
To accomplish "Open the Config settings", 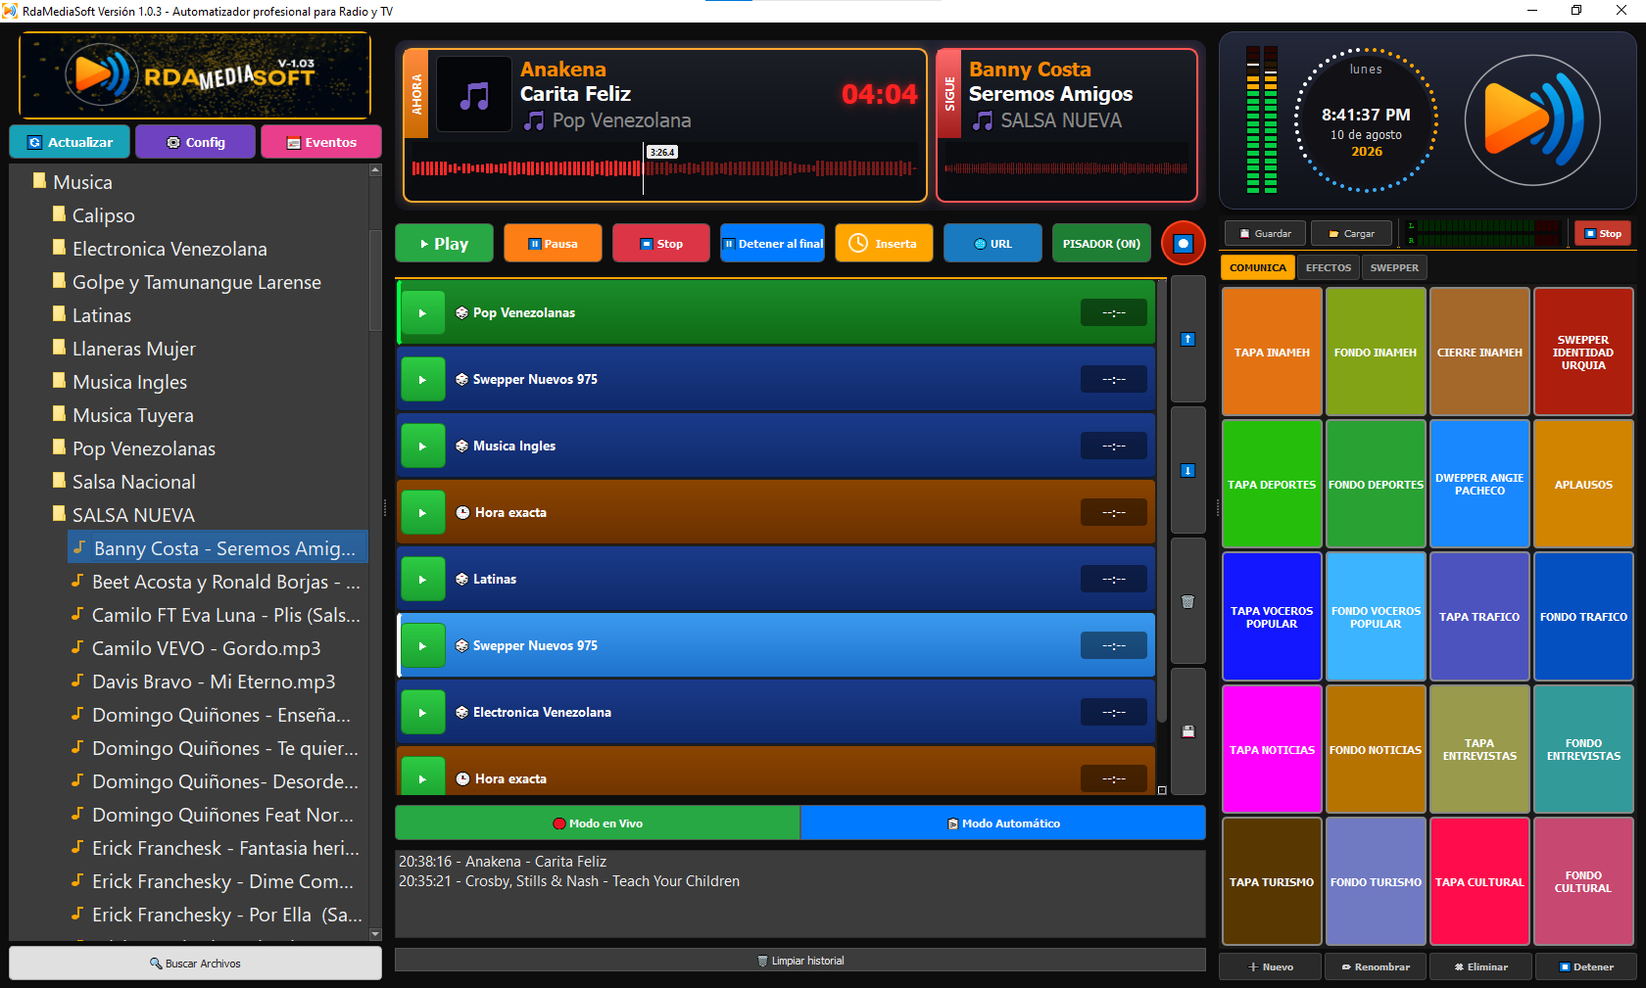I will click(196, 142).
